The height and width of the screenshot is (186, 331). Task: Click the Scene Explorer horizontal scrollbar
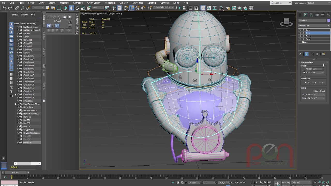(27, 163)
